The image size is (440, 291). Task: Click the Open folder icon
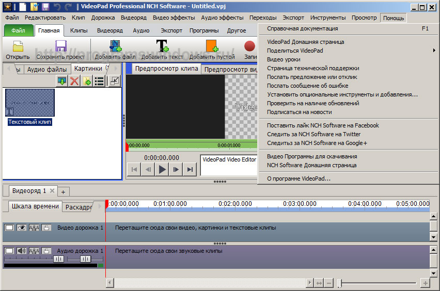18,46
